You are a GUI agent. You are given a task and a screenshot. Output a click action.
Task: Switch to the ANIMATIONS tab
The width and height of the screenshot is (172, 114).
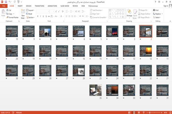(x=52, y=6)
